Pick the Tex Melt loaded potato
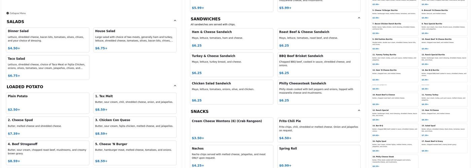The height and width of the screenshot is (168, 471). point(135,103)
